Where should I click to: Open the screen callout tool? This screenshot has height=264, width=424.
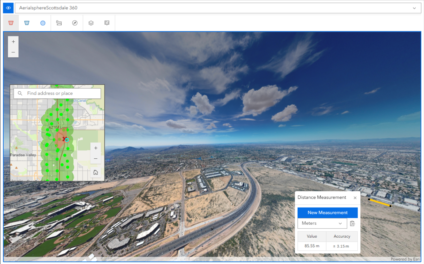(107, 23)
